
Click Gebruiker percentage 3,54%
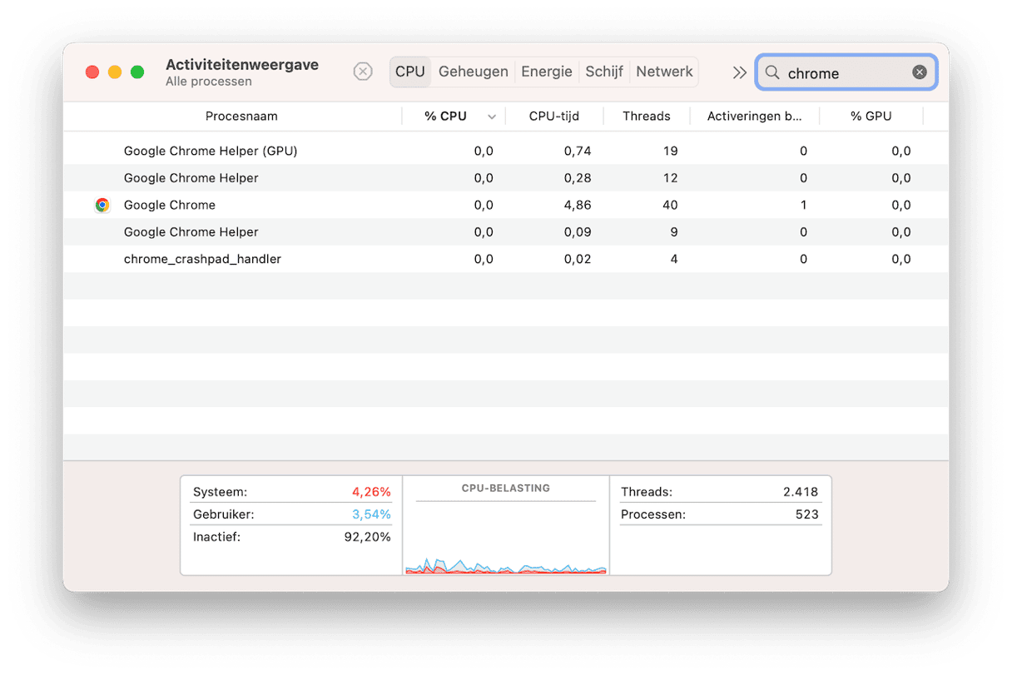371,514
